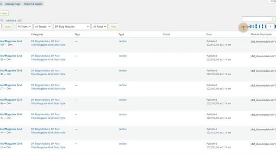Click the section type link in row 10

[x=122, y=41]
